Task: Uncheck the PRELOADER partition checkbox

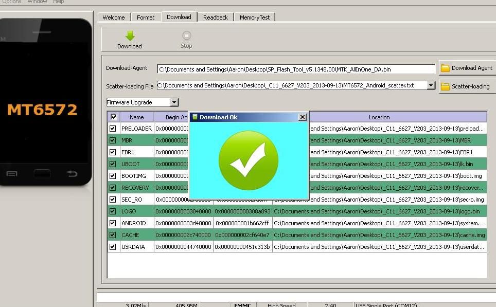Action: (x=113, y=129)
